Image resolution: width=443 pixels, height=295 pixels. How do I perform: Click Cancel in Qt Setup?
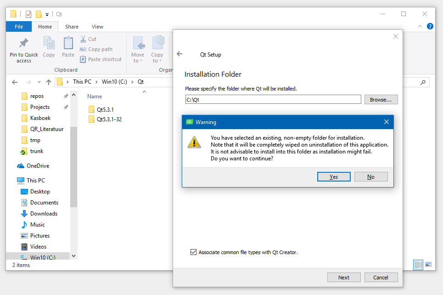point(381,278)
